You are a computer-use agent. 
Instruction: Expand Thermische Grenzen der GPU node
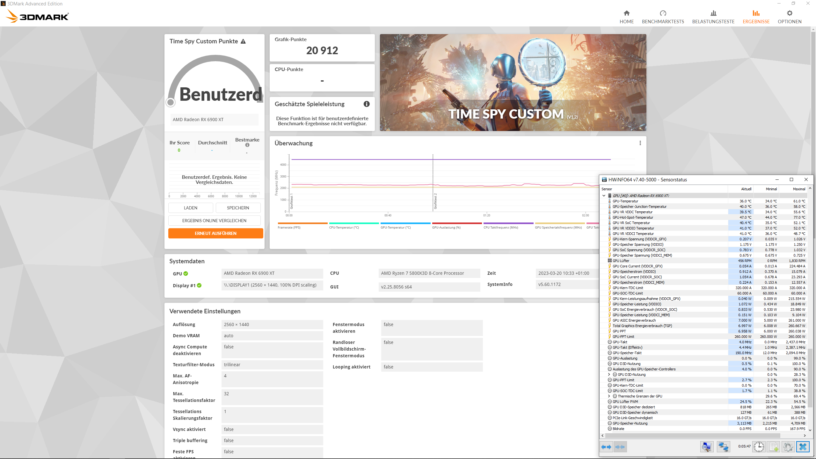[x=609, y=396]
